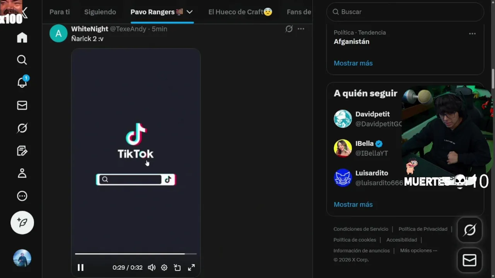Open the 5min post timestamp
The image size is (495, 278).
pyautogui.click(x=159, y=29)
